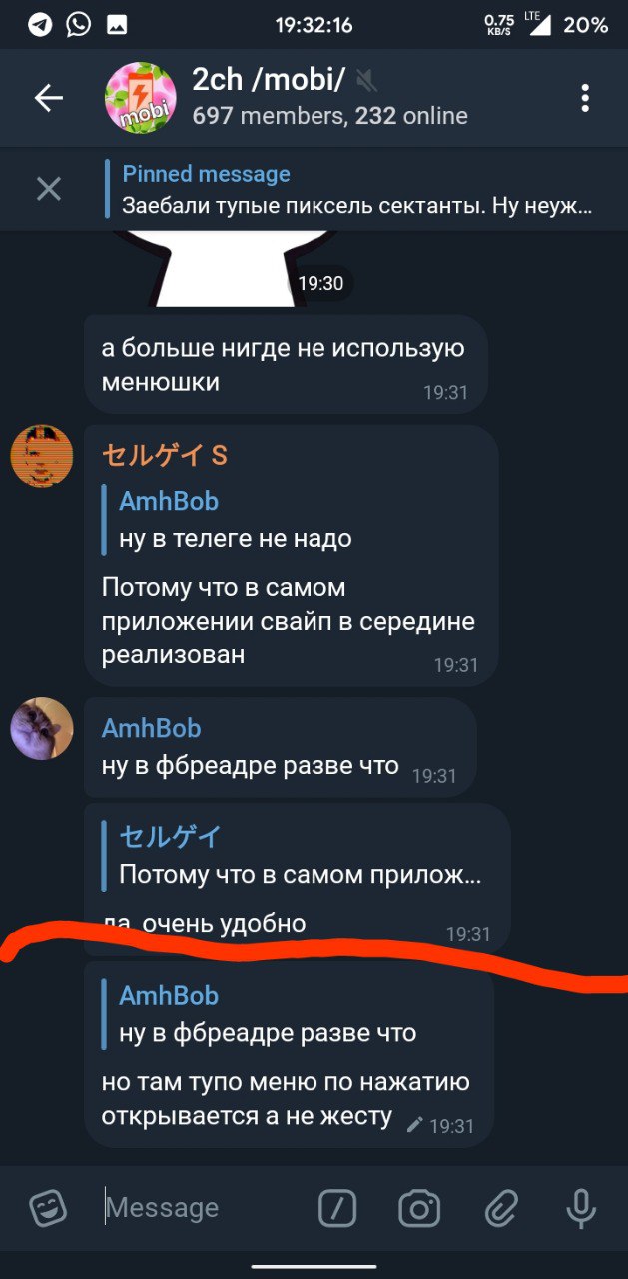Tap the paperclip attachment icon
This screenshot has width=628, height=1279.
[x=499, y=1209]
